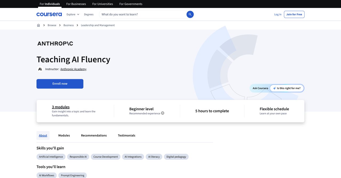Viewport: 341px width, 178px height.
Task: Select the Recommendations tab
Action: (94, 135)
